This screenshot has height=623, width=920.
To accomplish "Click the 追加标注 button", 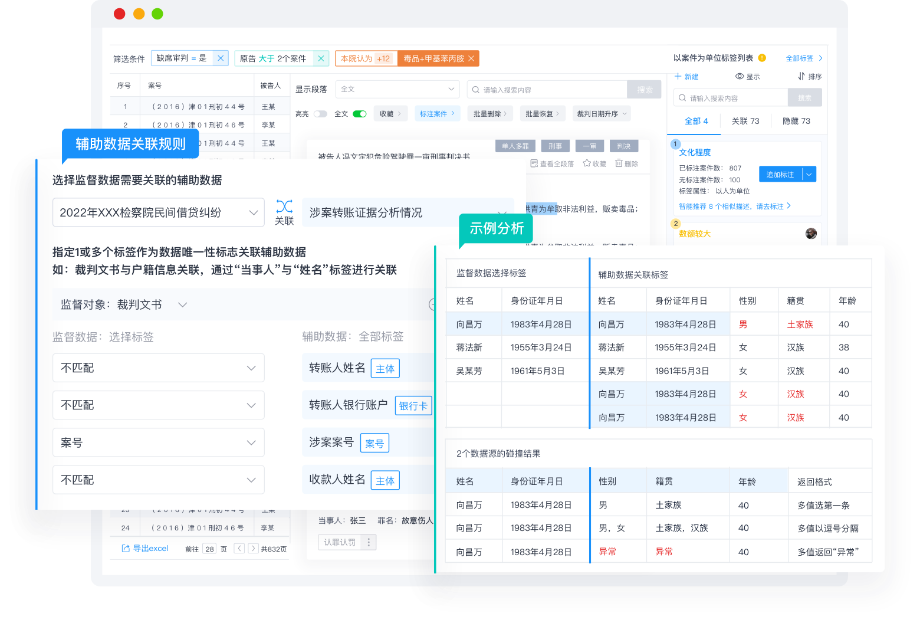I will click(780, 174).
